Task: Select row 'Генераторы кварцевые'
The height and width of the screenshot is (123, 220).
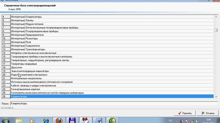Action: (112, 64)
